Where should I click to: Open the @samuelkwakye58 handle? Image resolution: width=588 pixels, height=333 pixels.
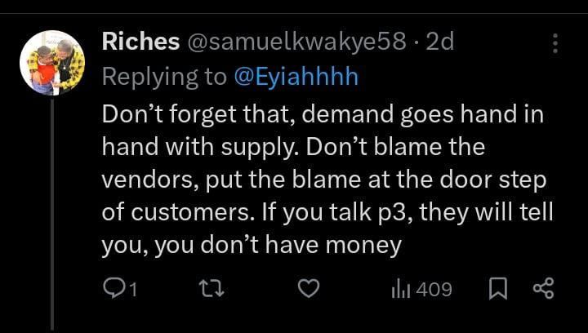[x=297, y=42]
